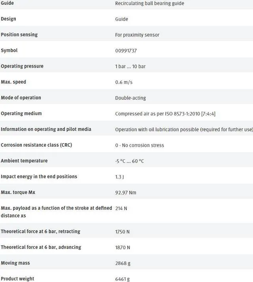Click the Product weight value 6461 g
The width and height of the screenshot is (253, 282).
[122, 279]
